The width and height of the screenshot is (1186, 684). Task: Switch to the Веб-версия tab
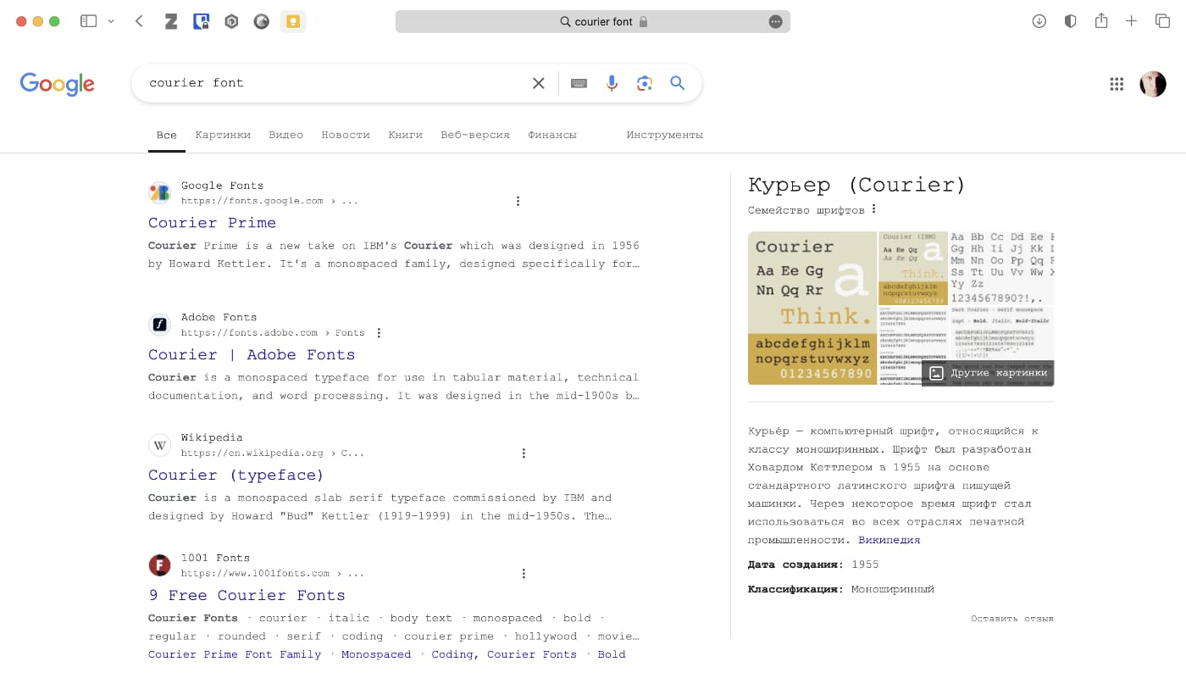point(475,135)
